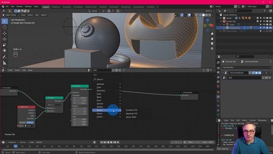Select the Rotate tool in the viewport toolbar
Screen dimensions: 273x154
(5, 39)
